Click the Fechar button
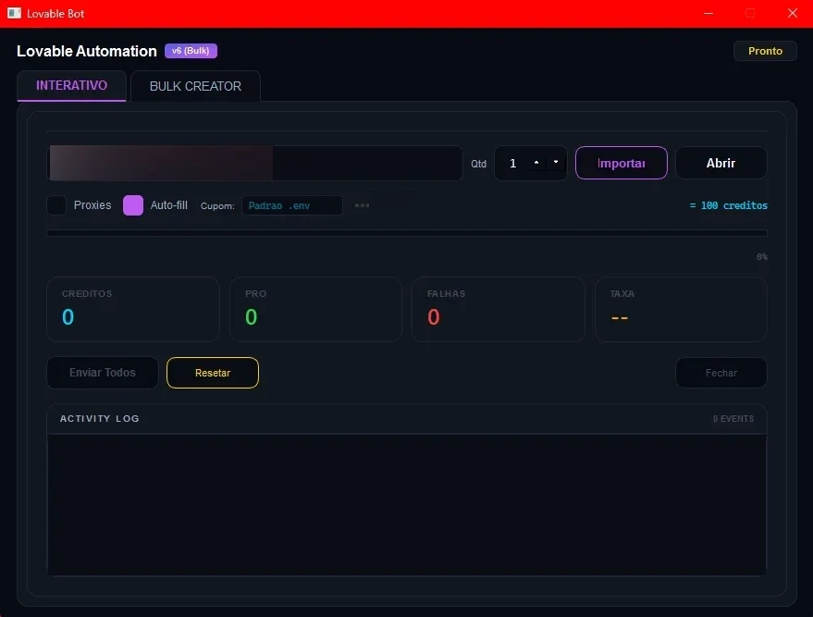 [721, 372]
